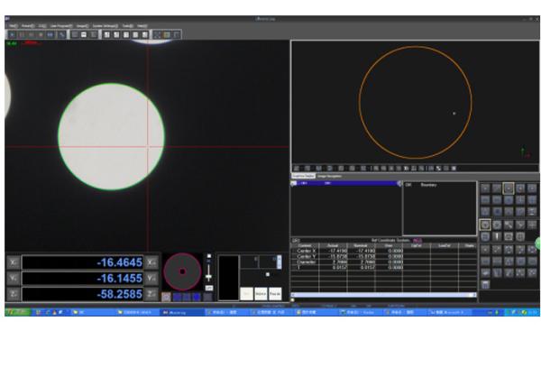Toggle the checkbox in the Diameter row
The image size is (541, 386).
(294, 262)
